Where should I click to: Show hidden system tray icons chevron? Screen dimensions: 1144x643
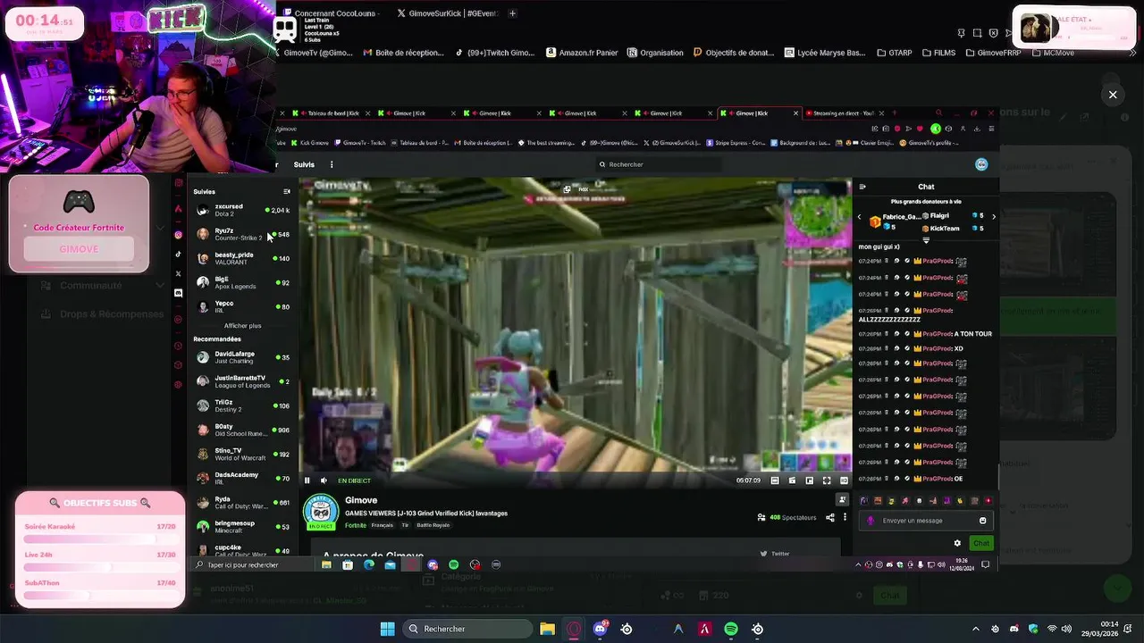975,629
